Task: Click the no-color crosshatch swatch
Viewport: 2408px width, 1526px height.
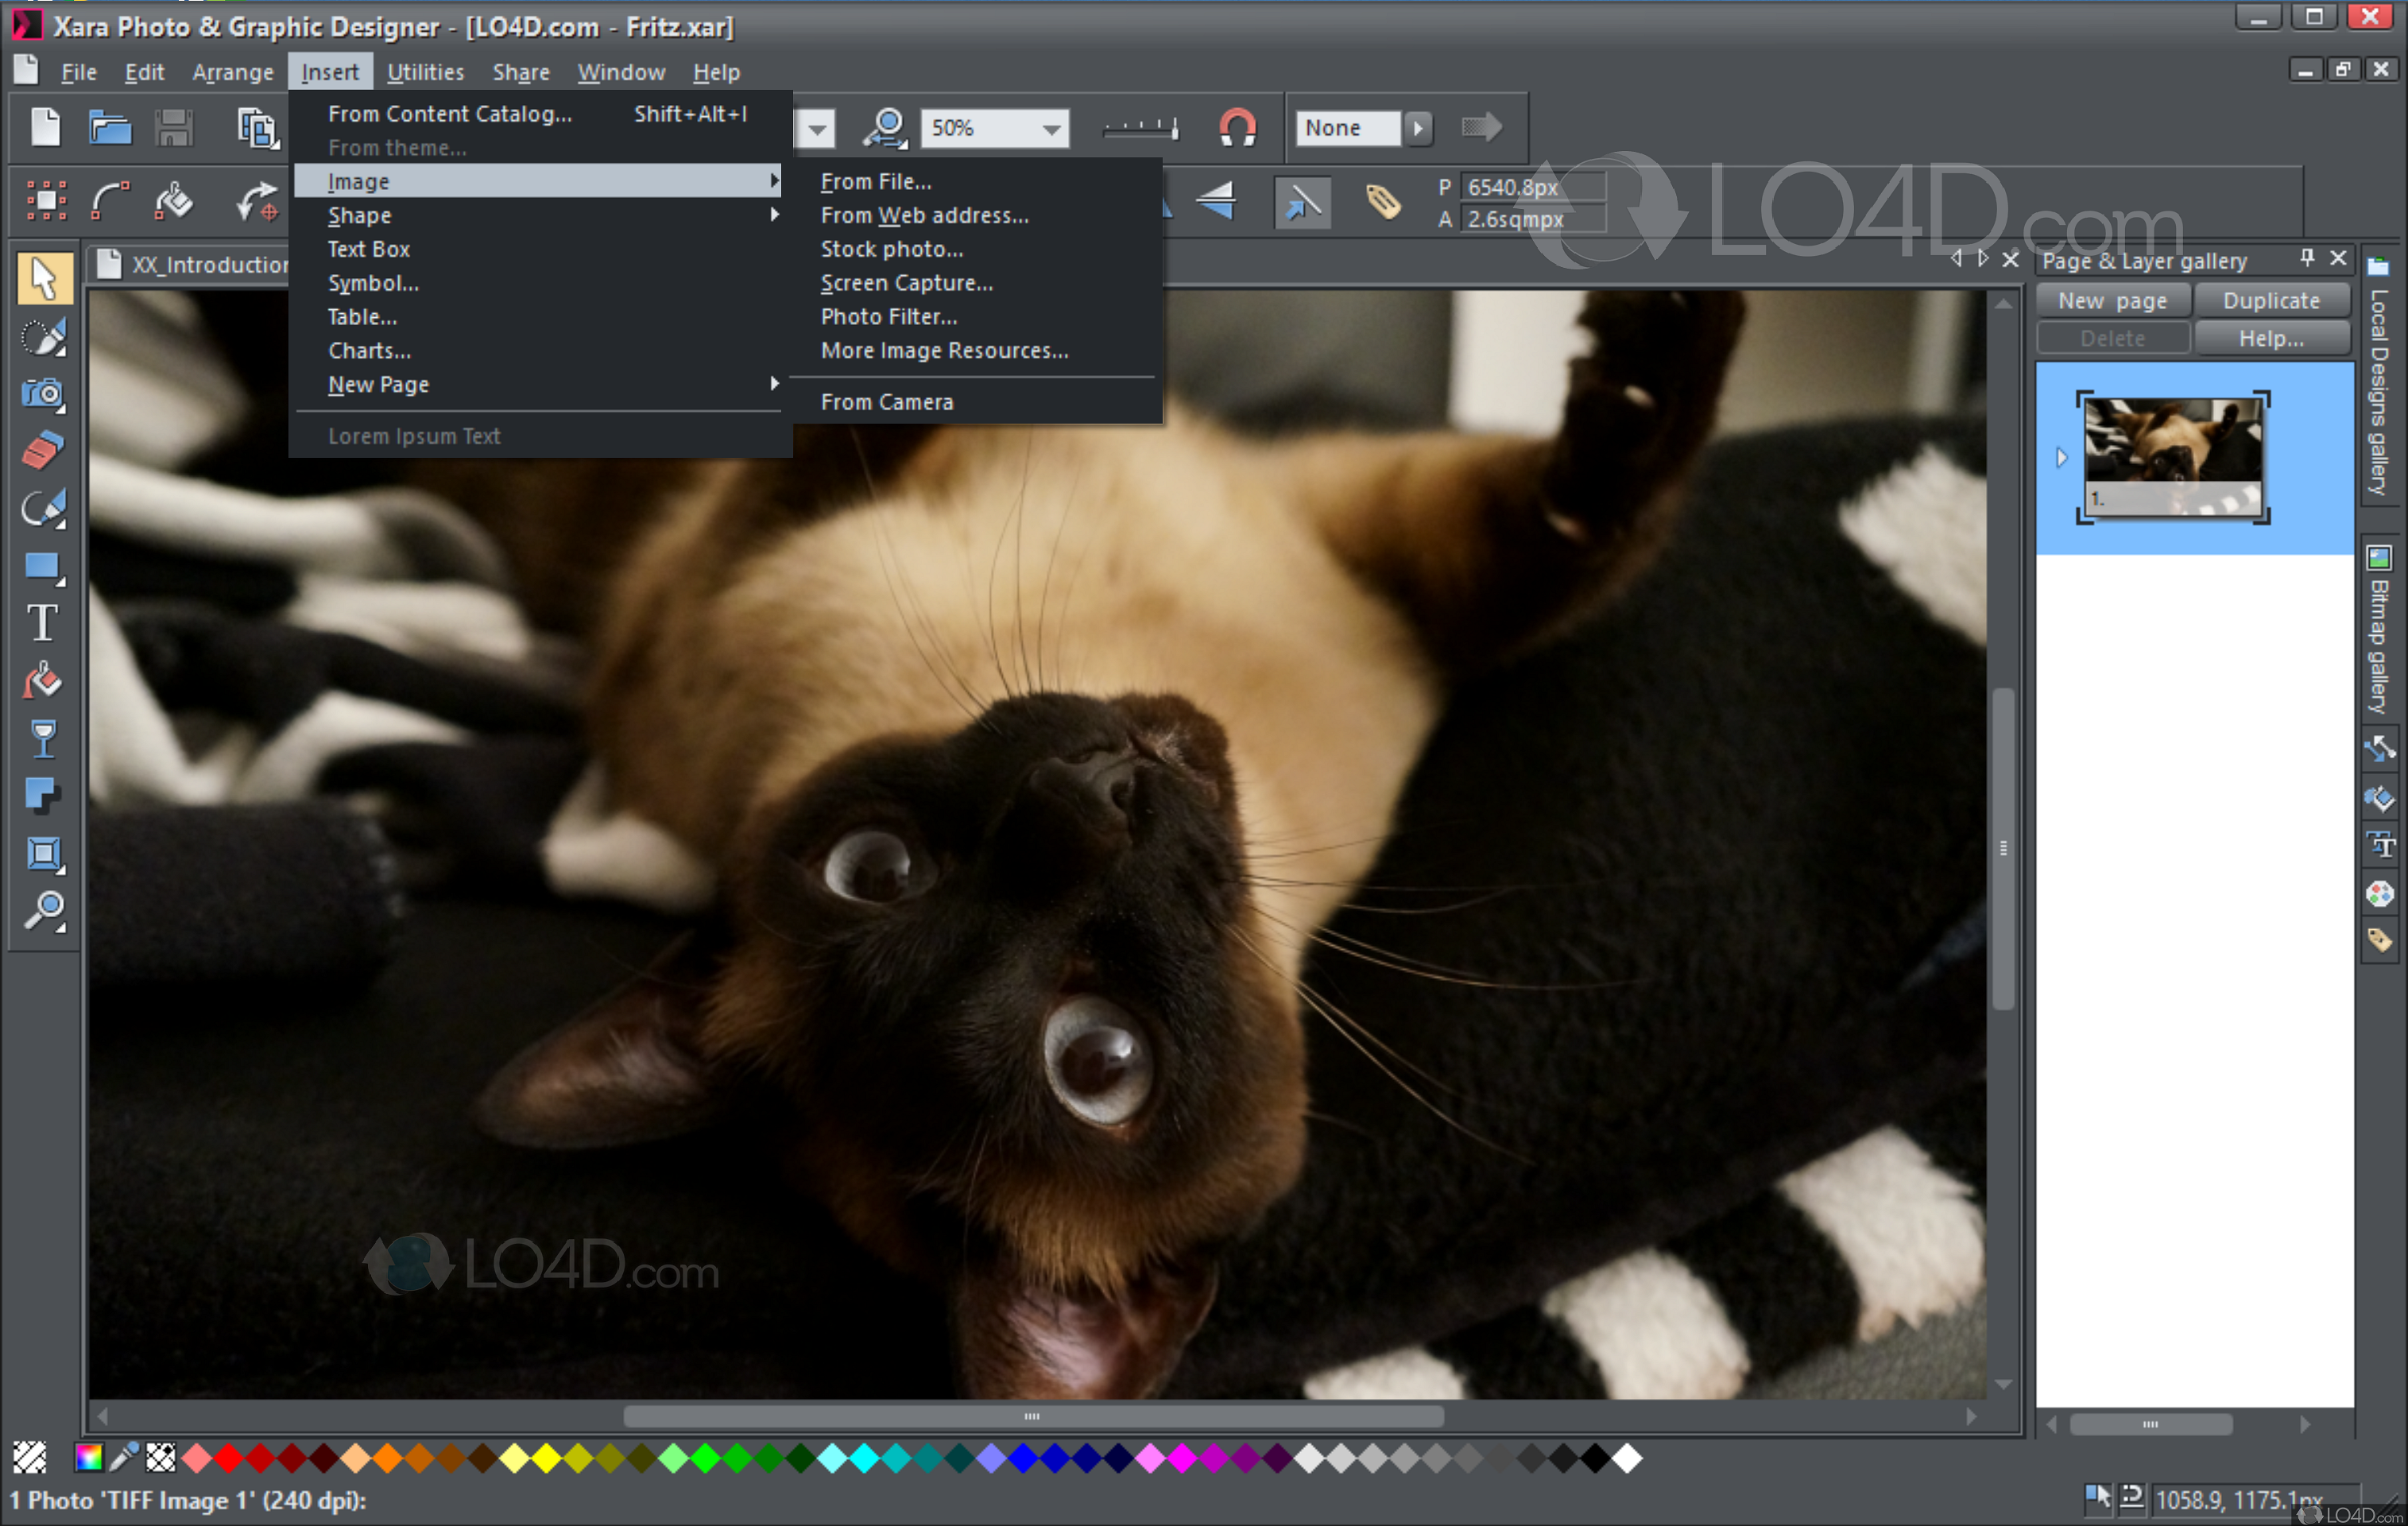Action: [160, 1458]
